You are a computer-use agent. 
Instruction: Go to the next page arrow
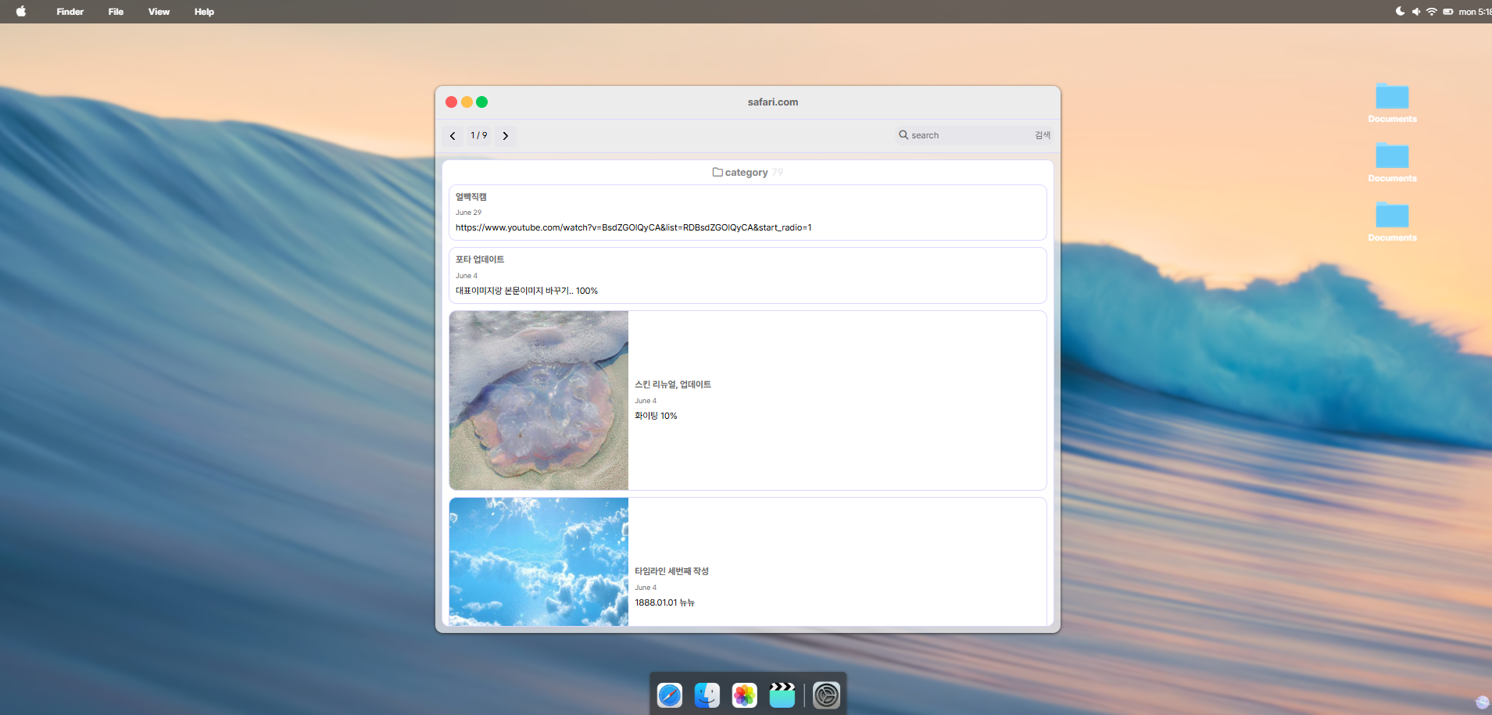506,136
